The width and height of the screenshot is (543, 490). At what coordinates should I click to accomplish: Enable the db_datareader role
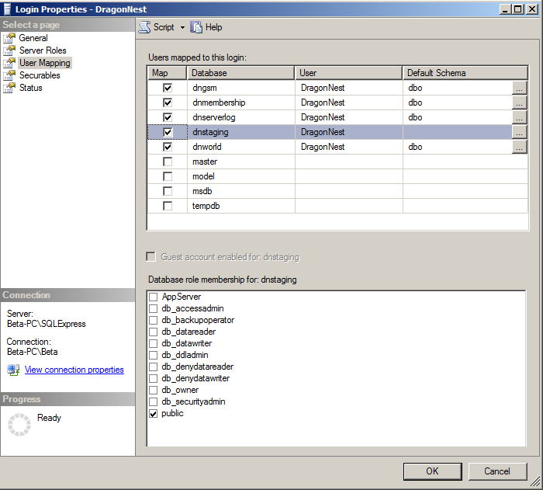click(153, 332)
